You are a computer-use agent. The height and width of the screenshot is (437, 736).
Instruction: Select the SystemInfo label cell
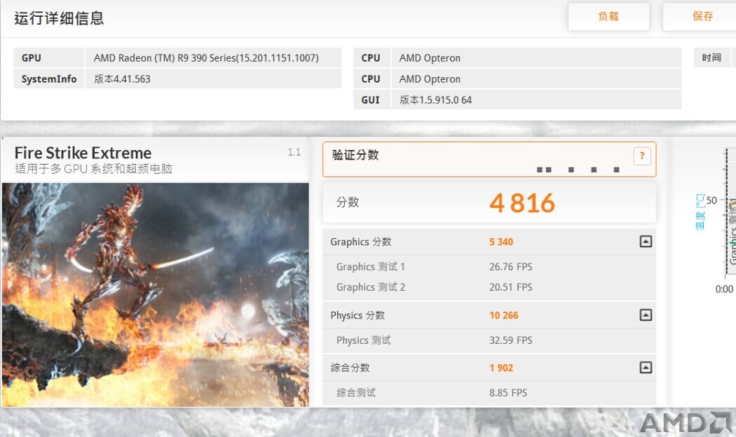tap(49, 78)
